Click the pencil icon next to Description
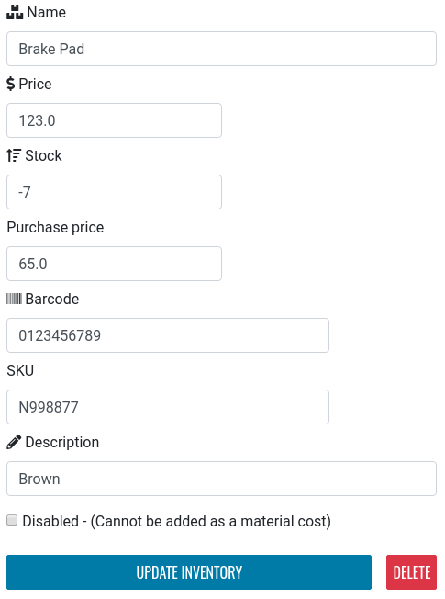Image resolution: width=445 pixels, height=599 pixels. tap(14, 442)
